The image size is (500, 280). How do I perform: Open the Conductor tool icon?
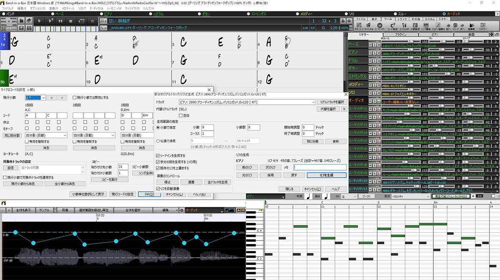pyautogui.click(x=472, y=26)
